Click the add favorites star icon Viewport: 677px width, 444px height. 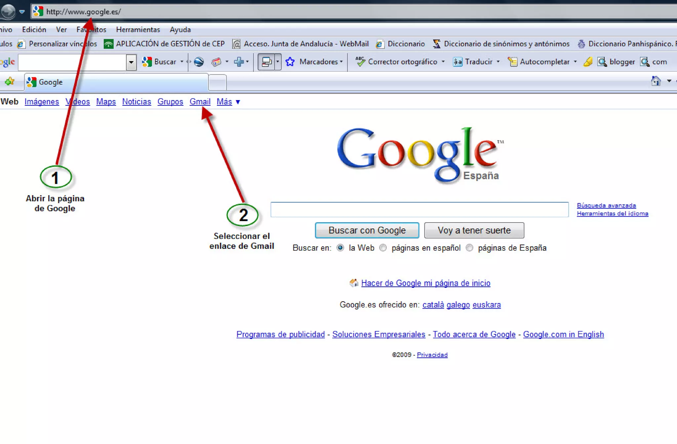[x=10, y=81]
